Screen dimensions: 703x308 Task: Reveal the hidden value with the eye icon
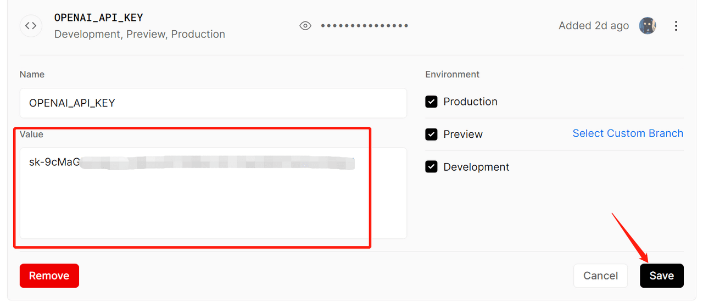(x=305, y=26)
